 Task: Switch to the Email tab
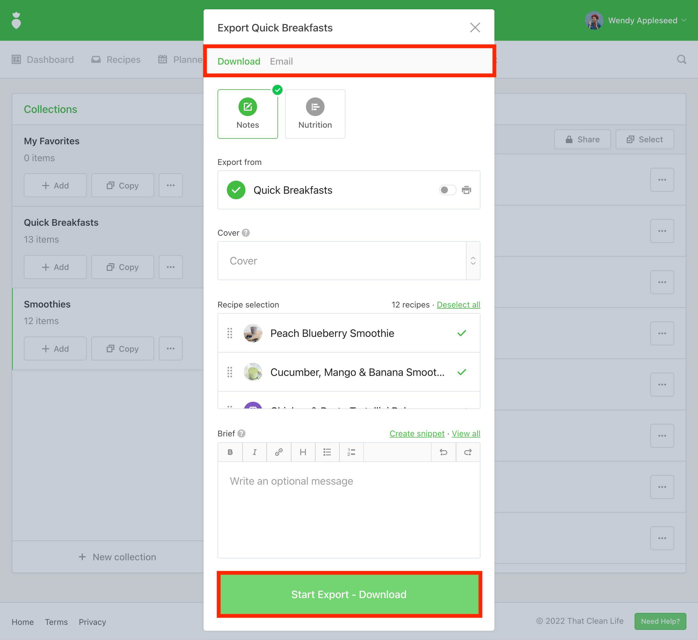tap(281, 61)
